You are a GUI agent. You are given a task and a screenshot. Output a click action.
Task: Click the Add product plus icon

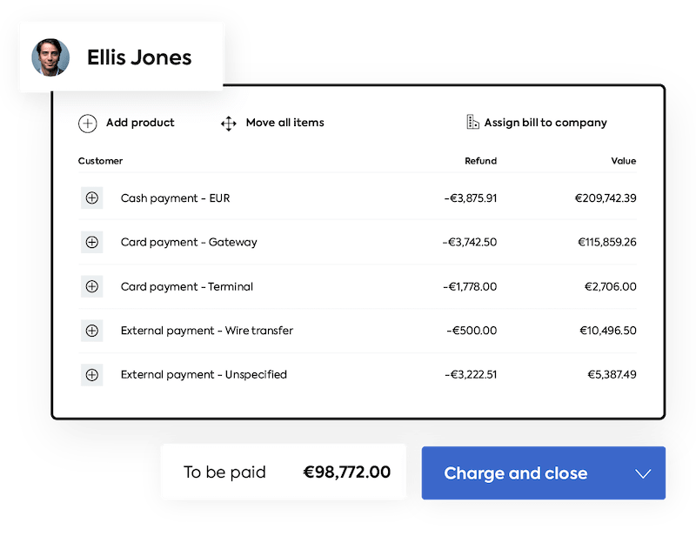coord(86,123)
